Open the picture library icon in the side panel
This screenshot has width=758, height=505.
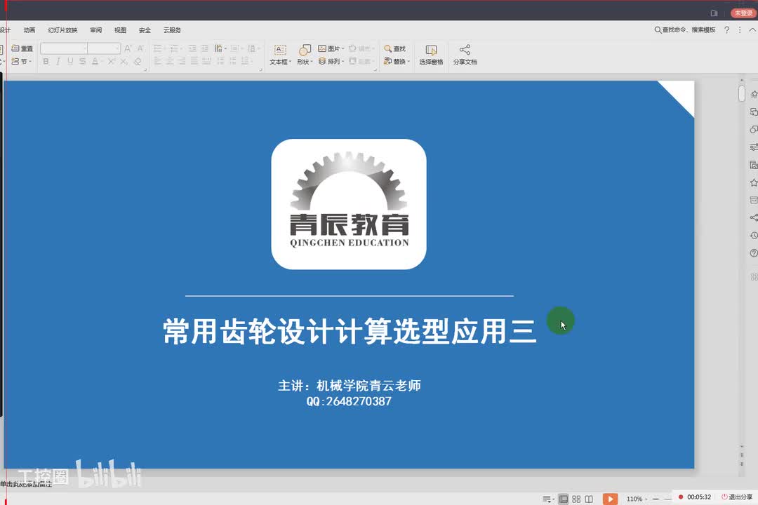[x=754, y=165]
